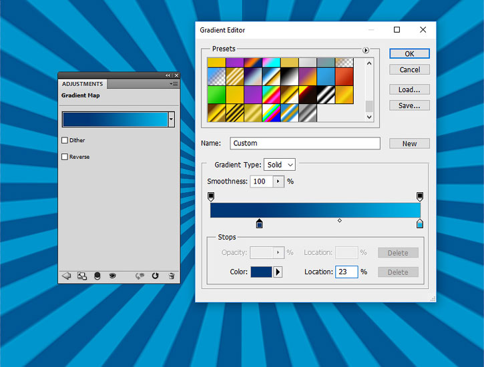Open the stop Color swatch picker
Image resolution: width=484 pixels, height=367 pixels.
click(x=261, y=272)
